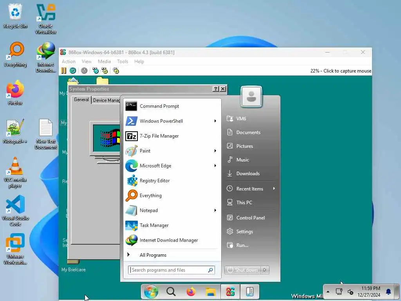The image size is (401, 301).
Task: Open 86Box settings toolbar icon
Action: (116, 71)
